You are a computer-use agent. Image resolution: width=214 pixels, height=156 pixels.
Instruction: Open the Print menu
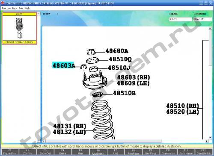click(x=21, y=8)
